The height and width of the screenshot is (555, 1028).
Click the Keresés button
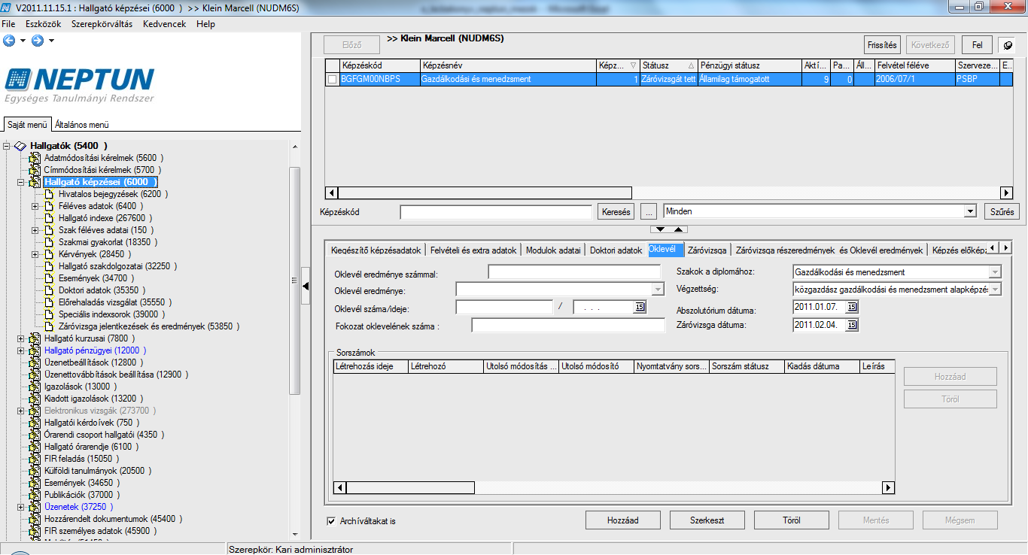pos(616,212)
